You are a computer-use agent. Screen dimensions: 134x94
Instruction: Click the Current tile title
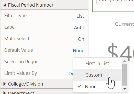tap(125, 24)
